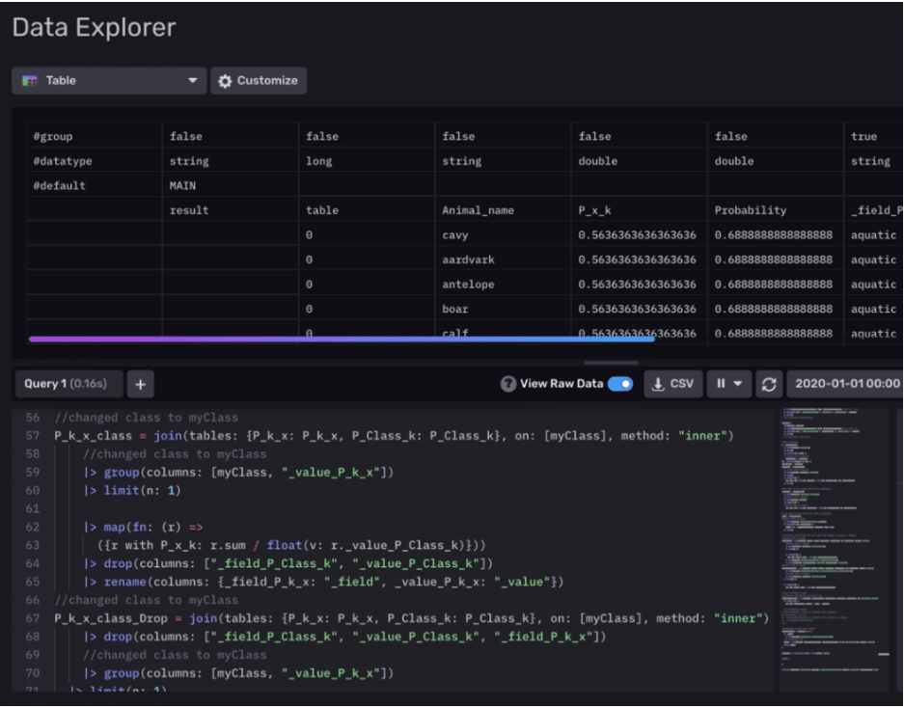Click the Data Explorer page title
The height and width of the screenshot is (708, 904).
pyautogui.click(x=93, y=28)
